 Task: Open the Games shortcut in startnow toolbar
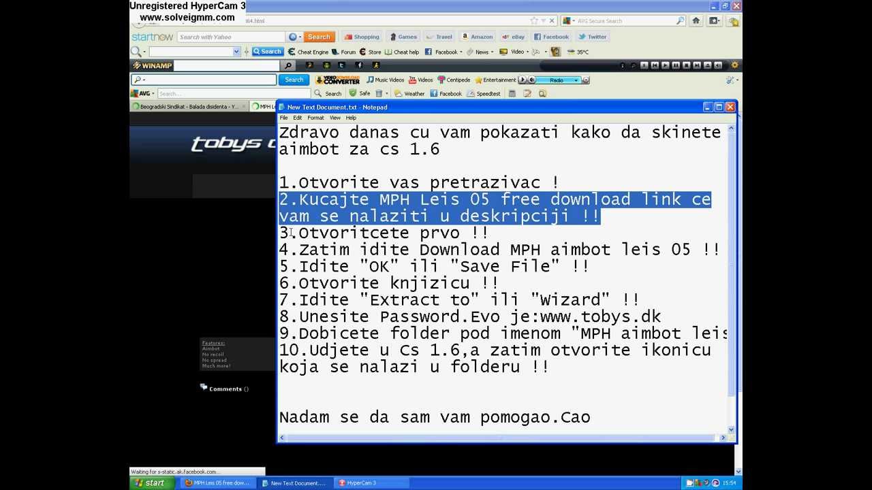[x=403, y=37]
